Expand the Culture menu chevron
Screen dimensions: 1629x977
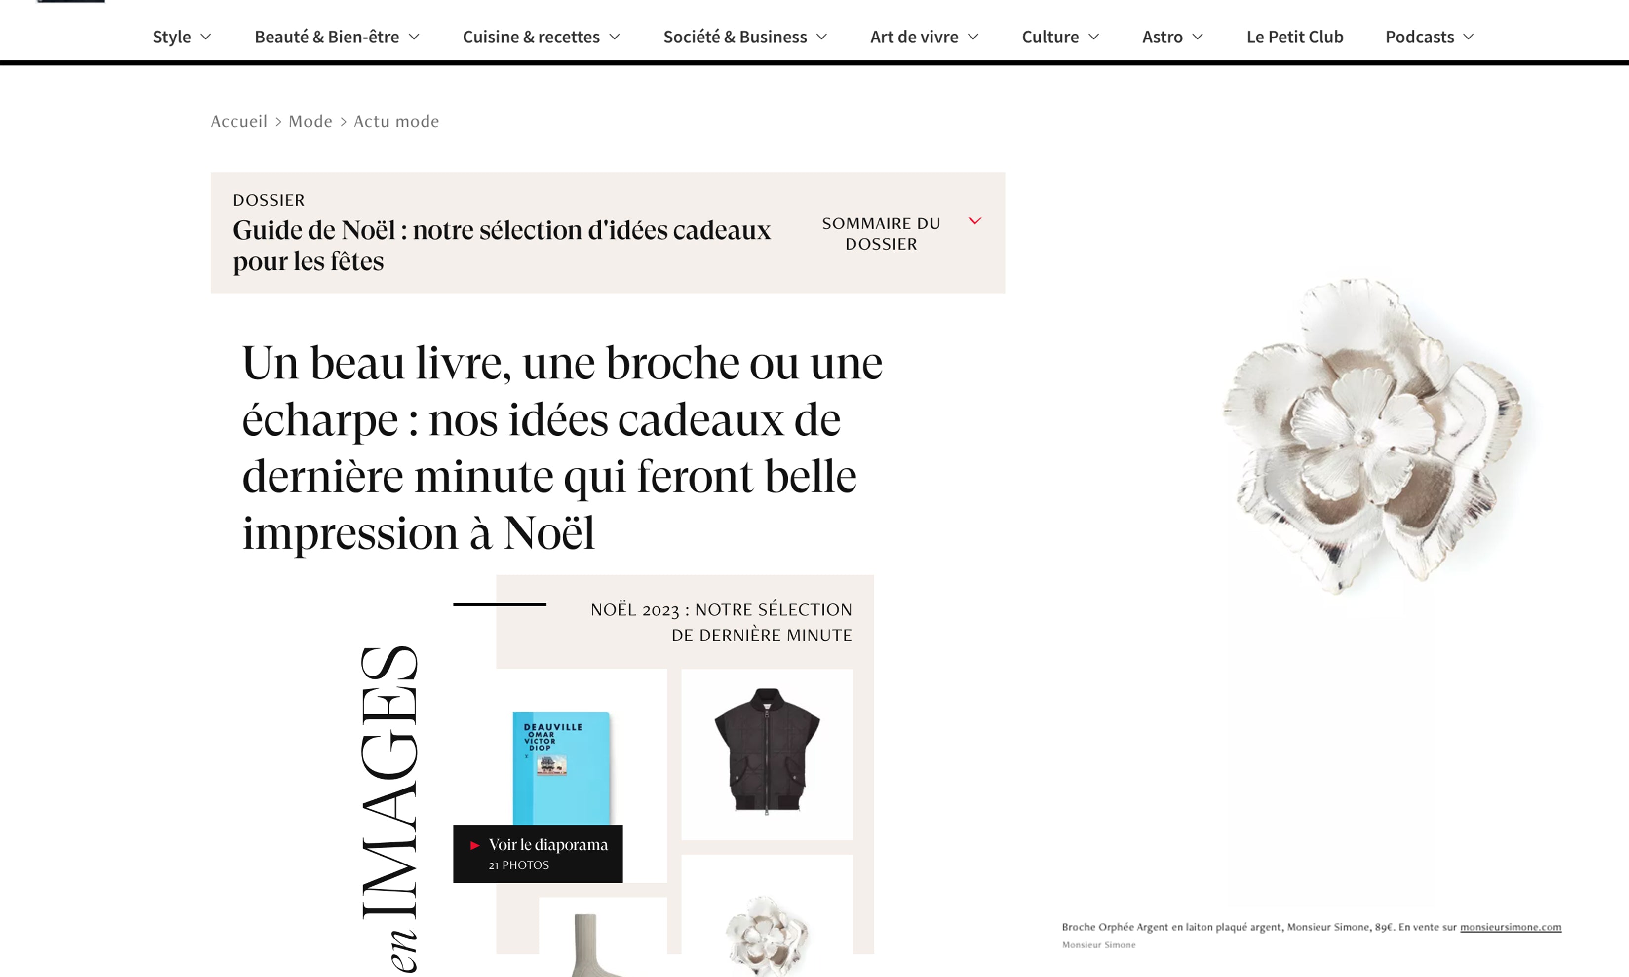1094,37
